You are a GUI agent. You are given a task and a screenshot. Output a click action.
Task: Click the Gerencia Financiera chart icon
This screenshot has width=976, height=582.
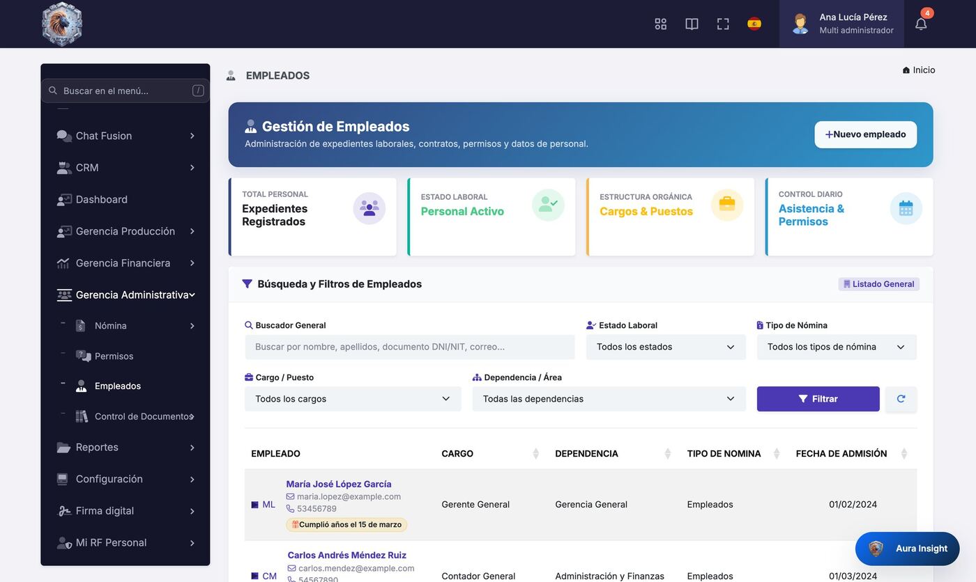coord(63,263)
